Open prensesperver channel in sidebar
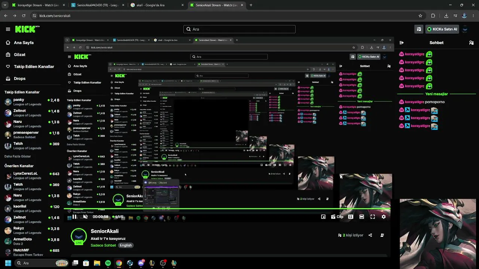Image resolution: width=479 pixels, height=269 pixels. click(32, 135)
